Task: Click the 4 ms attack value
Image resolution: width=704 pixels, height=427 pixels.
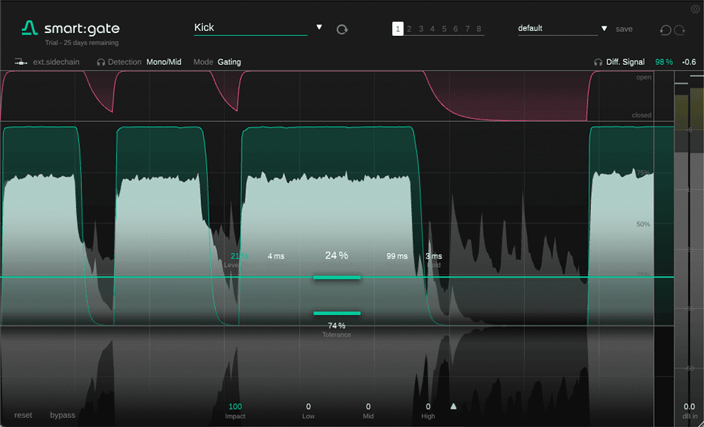Action: [x=276, y=256]
